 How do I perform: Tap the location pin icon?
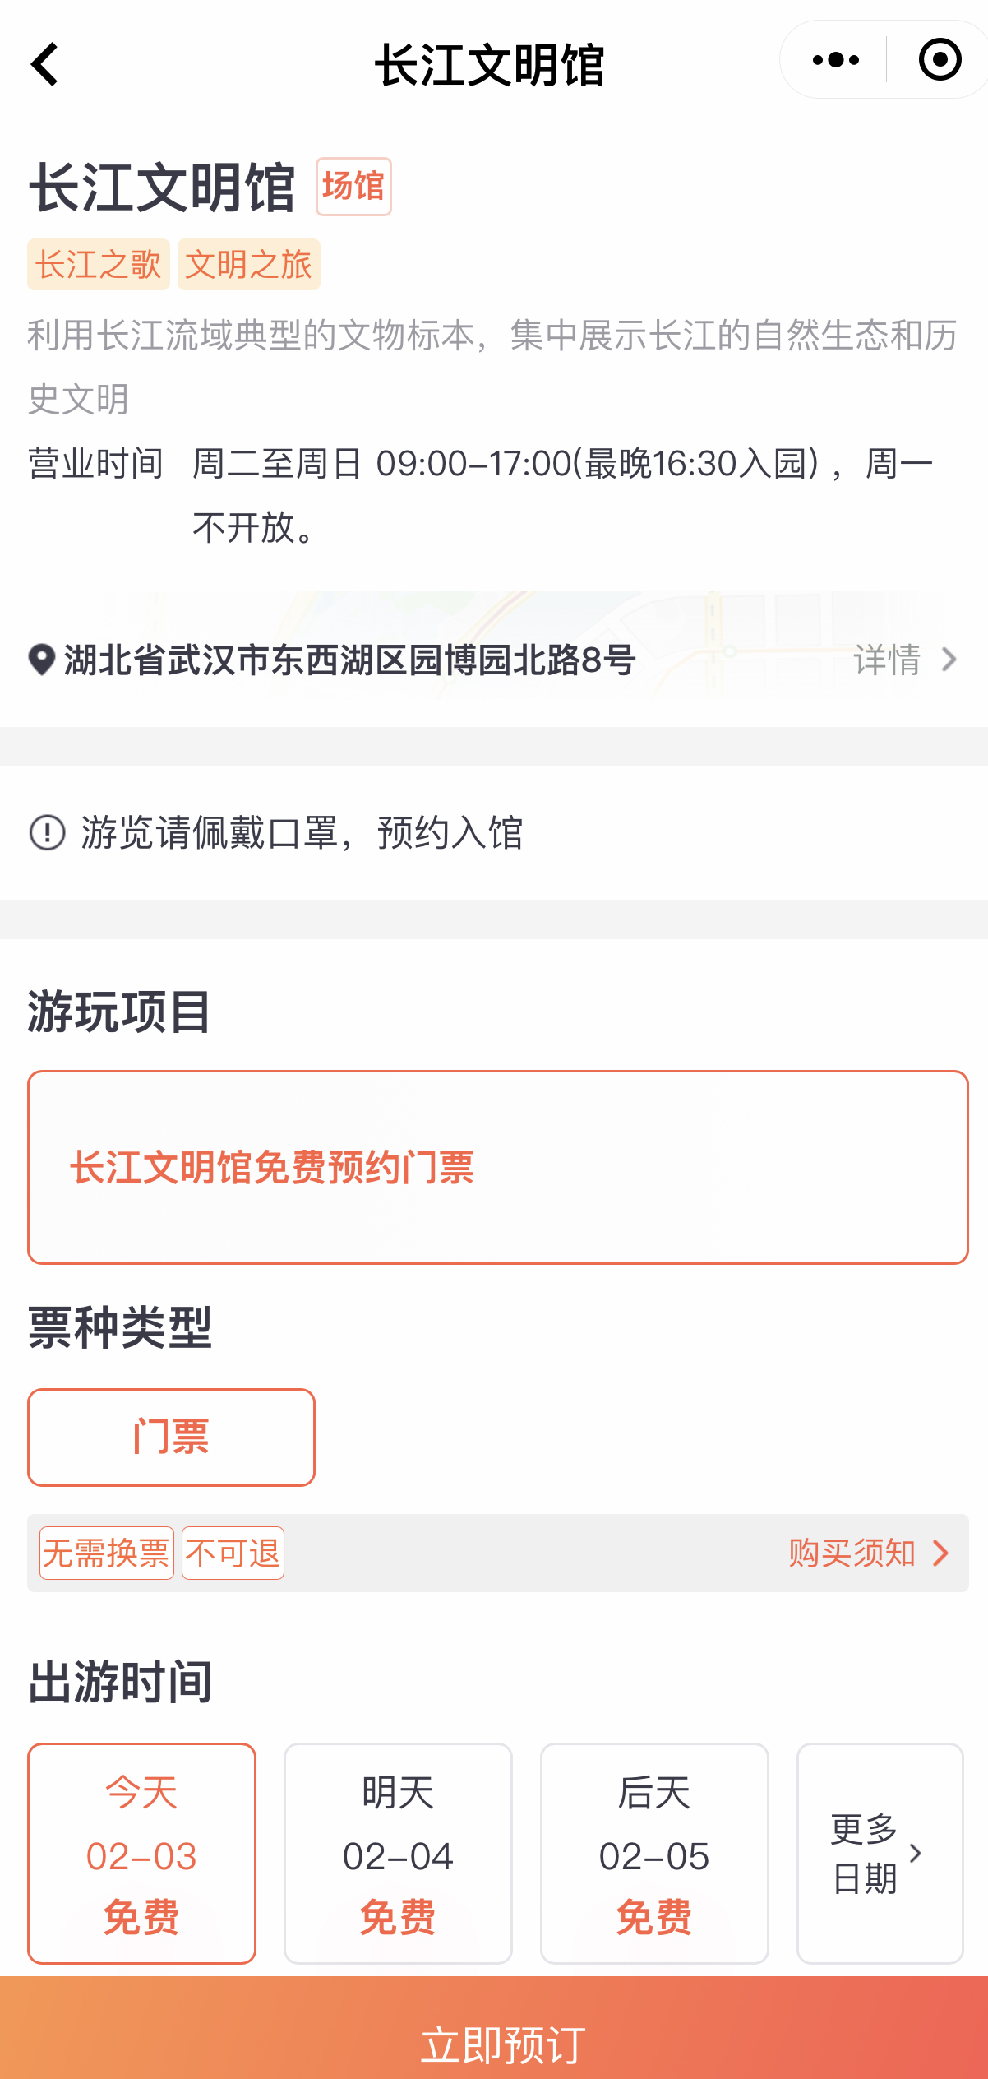(x=41, y=660)
